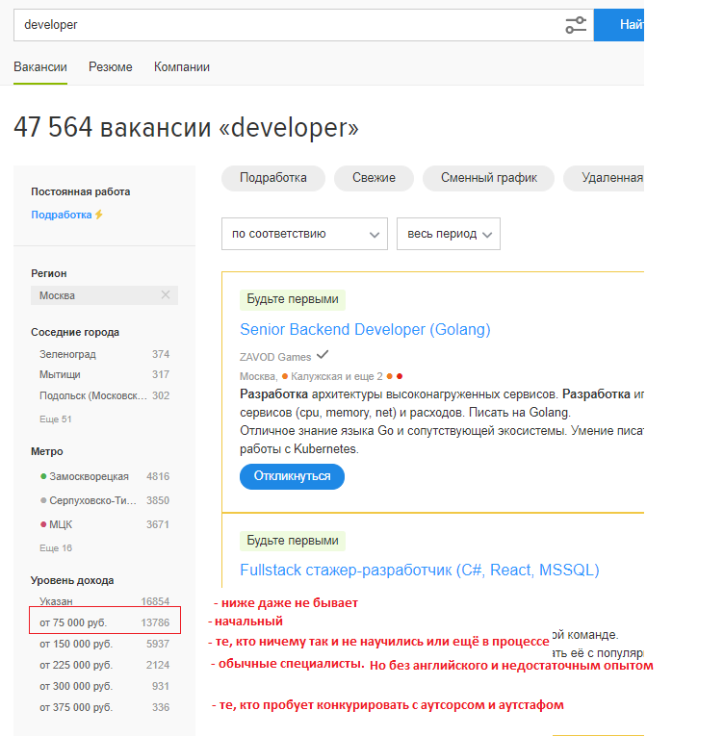Expand Еще 16 metro lines
This screenshot has height=736, width=724.
[x=56, y=547]
